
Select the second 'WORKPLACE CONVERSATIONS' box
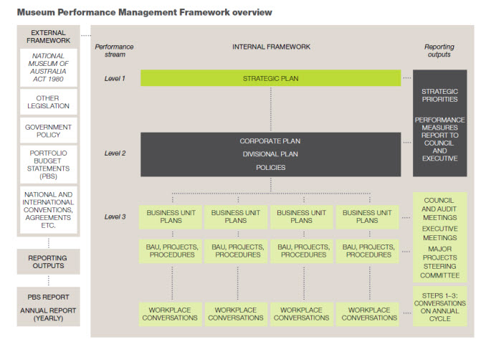(236, 314)
